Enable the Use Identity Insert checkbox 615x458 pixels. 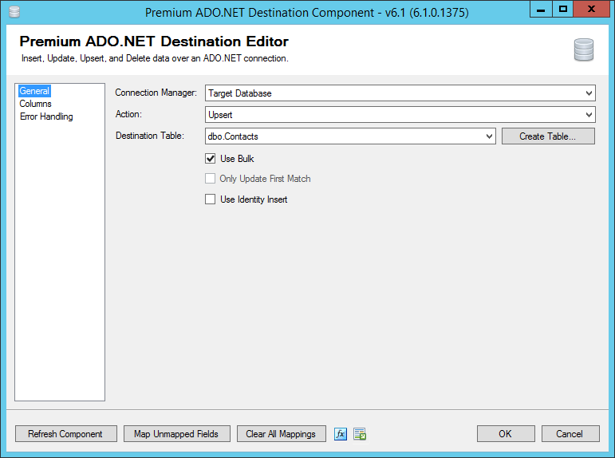(x=211, y=199)
